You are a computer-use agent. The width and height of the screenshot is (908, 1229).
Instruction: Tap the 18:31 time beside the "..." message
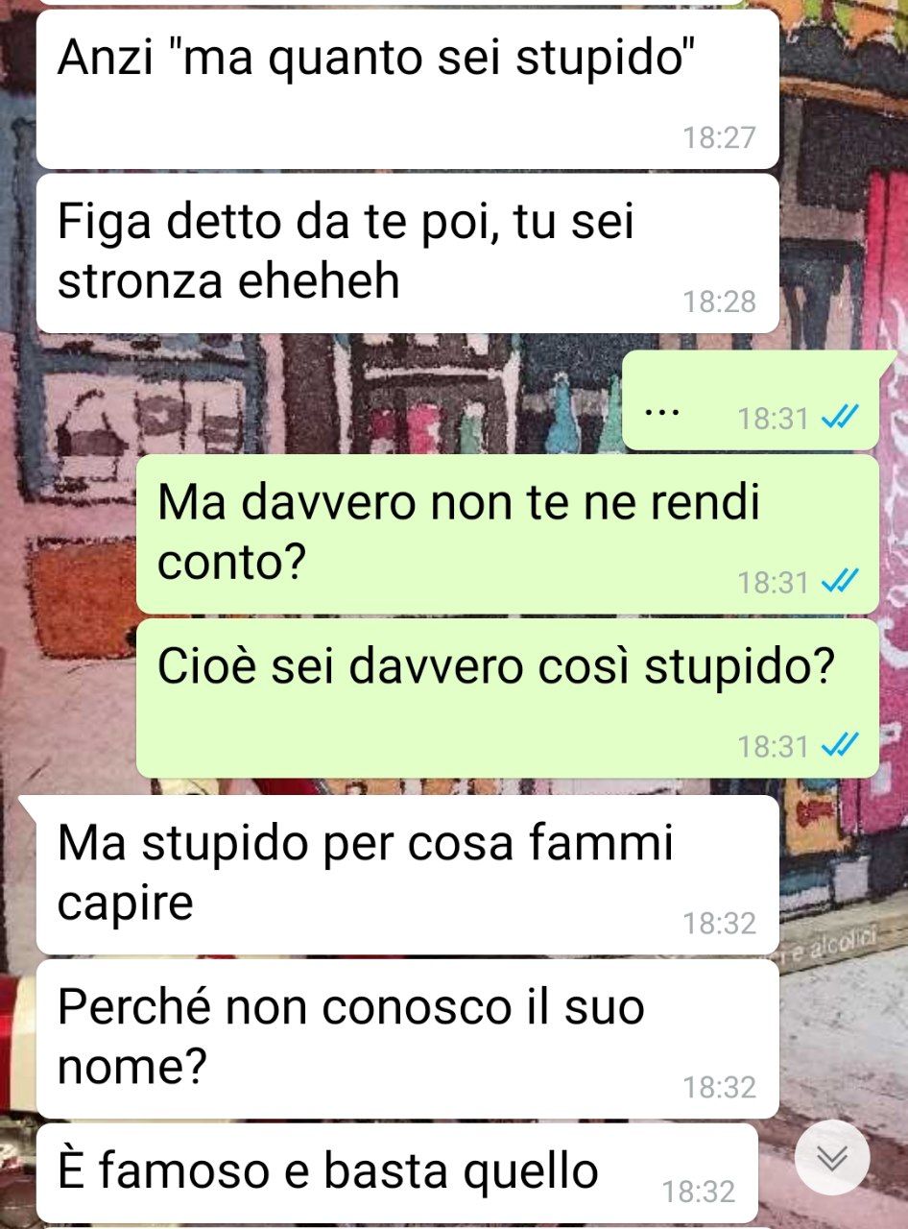point(773,418)
